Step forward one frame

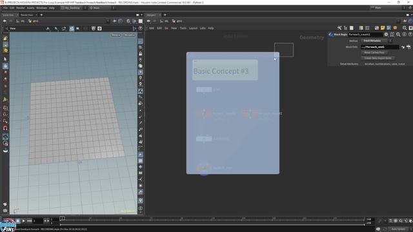tap(30, 221)
